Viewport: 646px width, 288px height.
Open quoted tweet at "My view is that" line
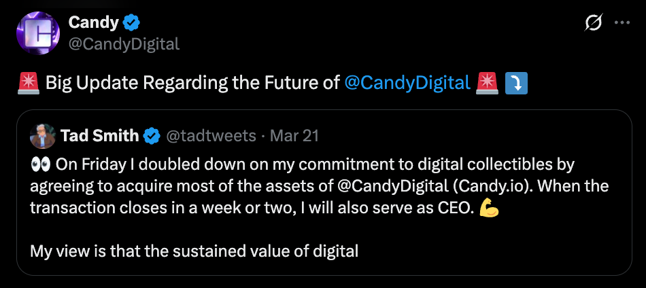194,251
